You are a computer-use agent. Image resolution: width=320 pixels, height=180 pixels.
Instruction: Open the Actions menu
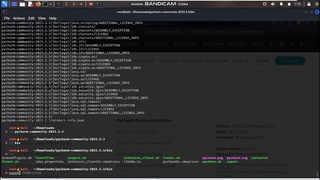(x=19, y=18)
